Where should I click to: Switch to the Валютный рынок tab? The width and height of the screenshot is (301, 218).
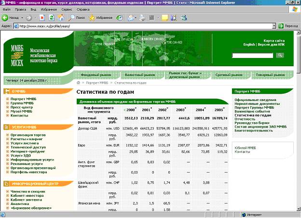coord(139,75)
